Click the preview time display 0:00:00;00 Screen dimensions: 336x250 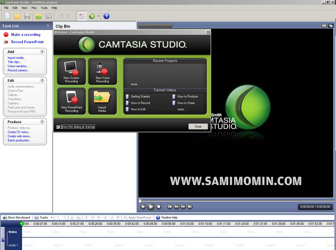click(315, 207)
